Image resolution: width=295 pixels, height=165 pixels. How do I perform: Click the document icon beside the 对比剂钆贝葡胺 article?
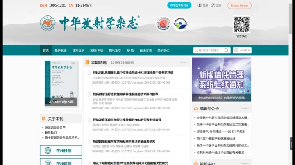(89, 73)
